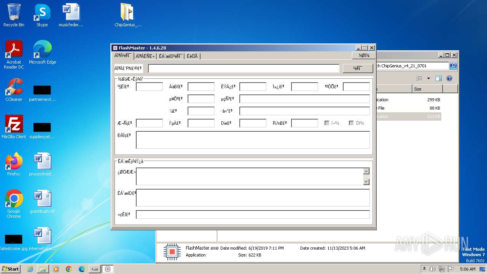Open Microsoft Edge desktop shortcut
The height and width of the screenshot is (274, 487).
point(42,53)
